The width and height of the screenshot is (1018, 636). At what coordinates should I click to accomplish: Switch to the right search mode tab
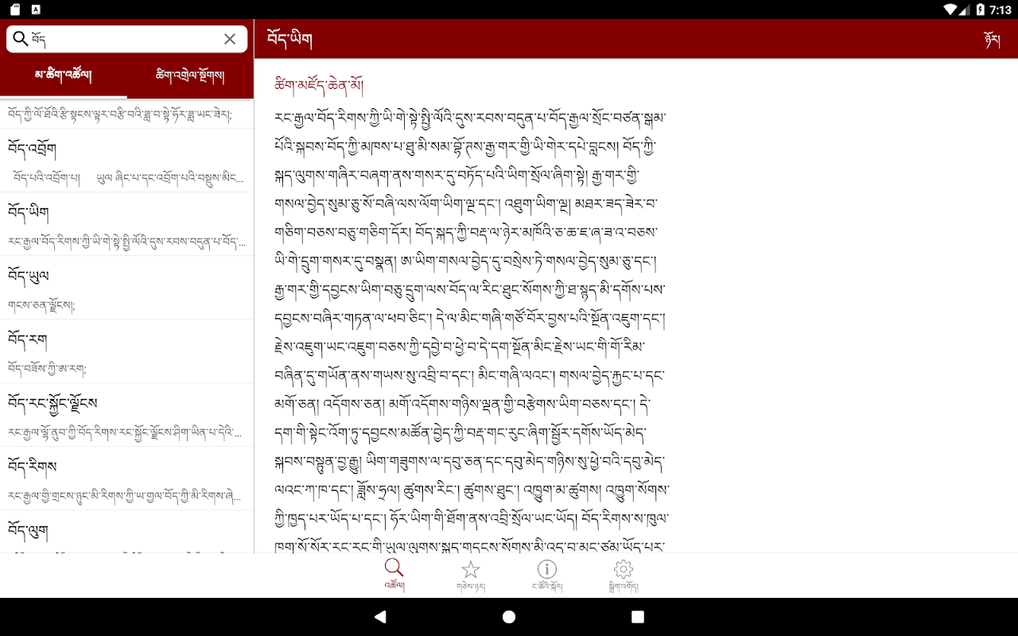[191, 76]
